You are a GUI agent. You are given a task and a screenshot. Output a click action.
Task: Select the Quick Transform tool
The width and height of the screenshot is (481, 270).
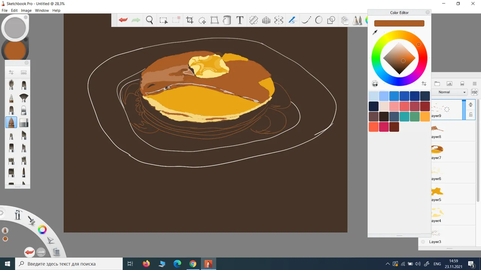202,20
